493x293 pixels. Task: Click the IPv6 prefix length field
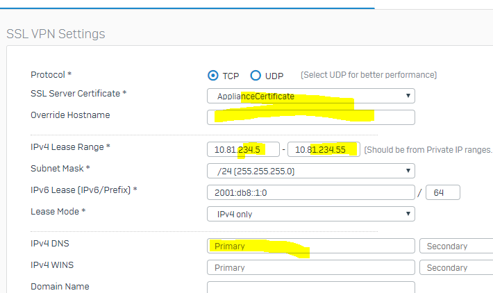pos(443,192)
